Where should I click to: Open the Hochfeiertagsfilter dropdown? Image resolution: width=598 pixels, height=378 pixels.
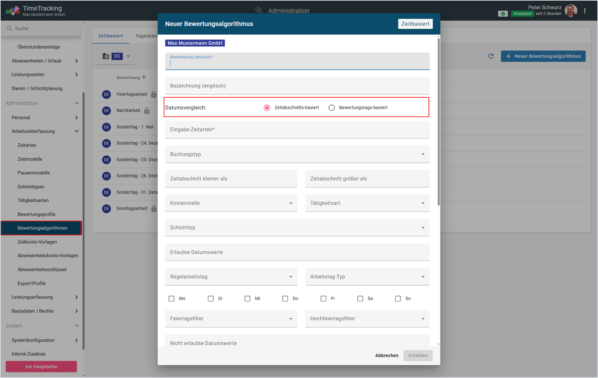coord(367,319)
